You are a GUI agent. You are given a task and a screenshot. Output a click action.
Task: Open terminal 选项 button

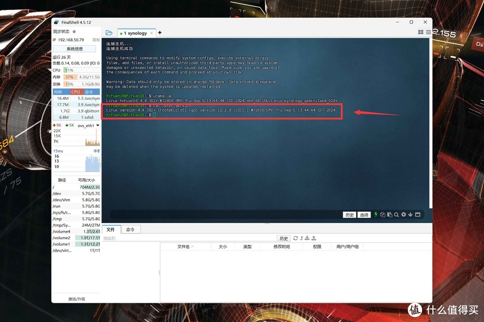(x=364, y=215)
